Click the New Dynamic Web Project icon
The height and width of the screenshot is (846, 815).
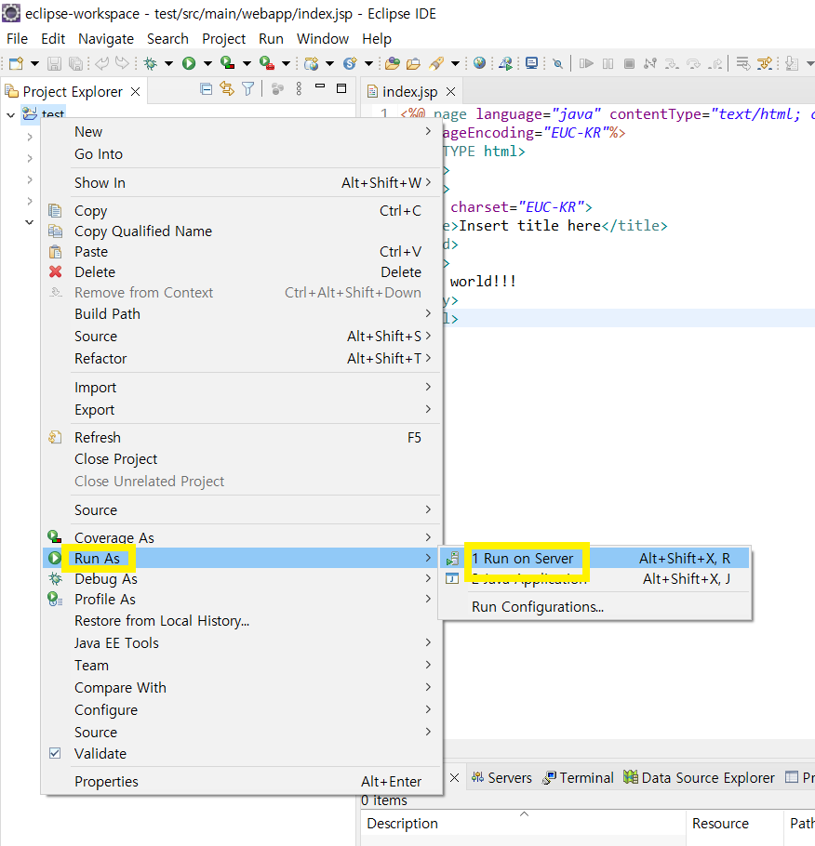click(311, 63)
